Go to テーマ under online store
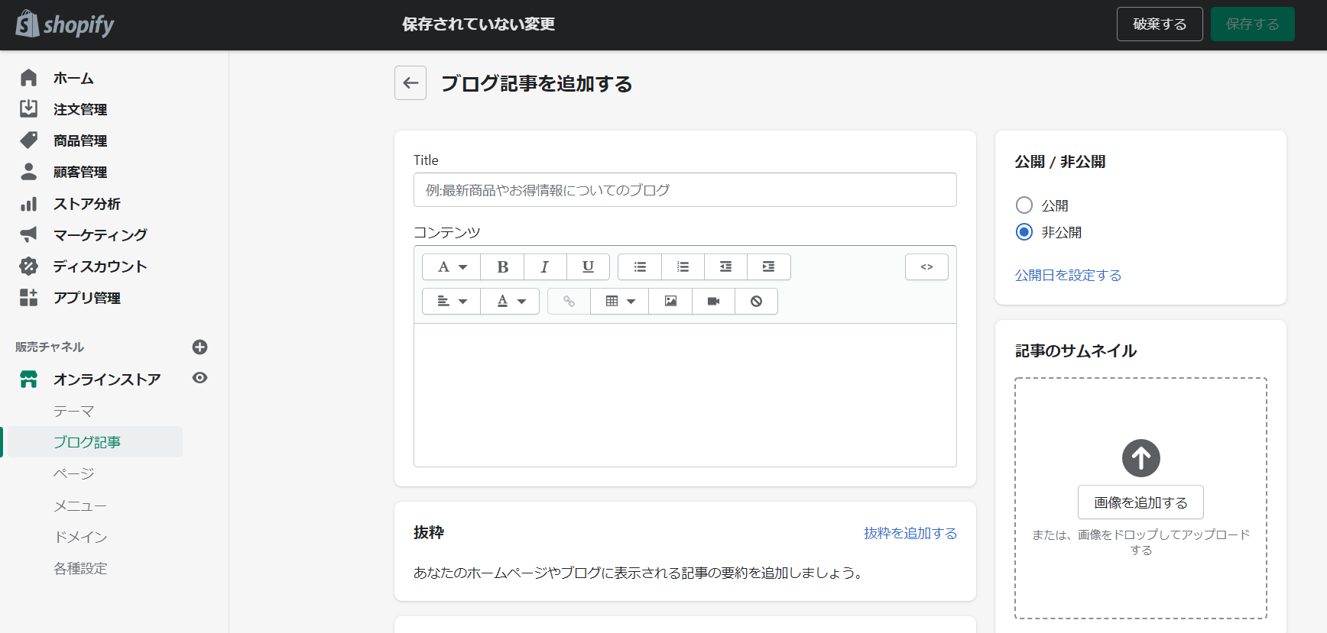This screenshot has width=1327, height=633. 74,411
